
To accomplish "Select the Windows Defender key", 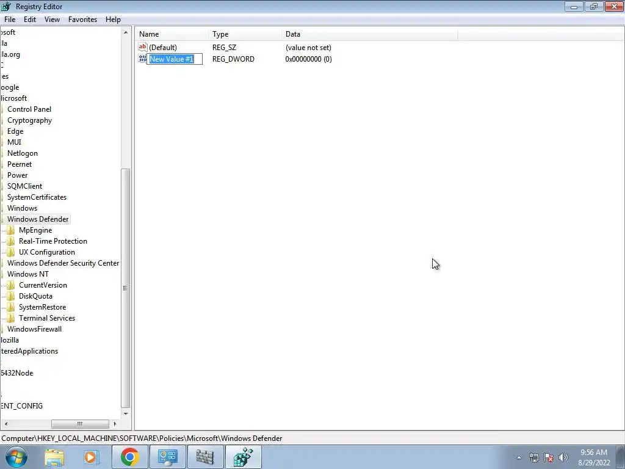I will pos(38,219).
